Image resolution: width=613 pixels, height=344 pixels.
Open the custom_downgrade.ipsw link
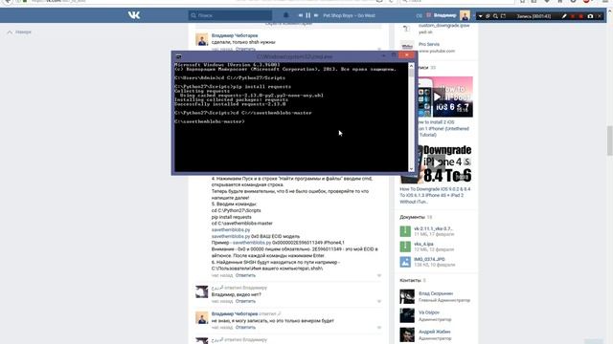(443, 26)
